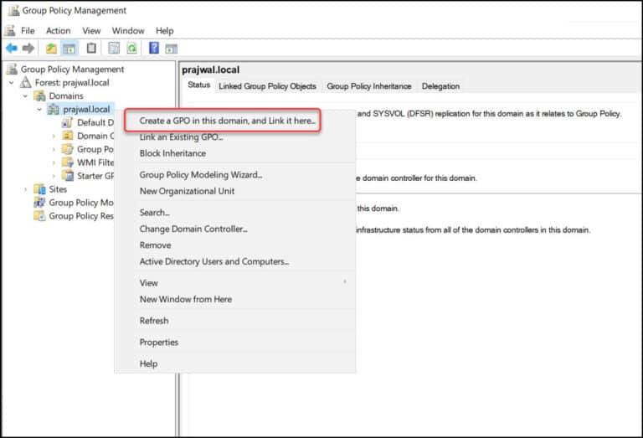The image size is (643, 438).
Task: Expand the Starter GPOs node
Action: (x=54, y=177)
